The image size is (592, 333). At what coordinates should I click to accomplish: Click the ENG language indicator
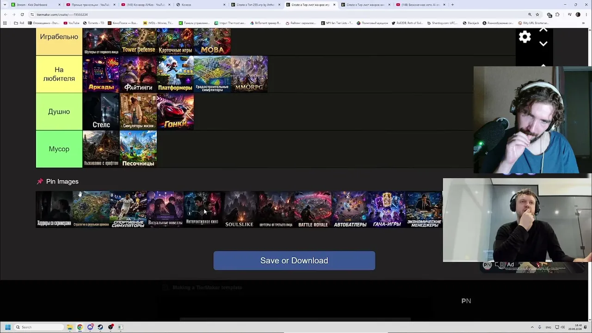tap(549, 327)
